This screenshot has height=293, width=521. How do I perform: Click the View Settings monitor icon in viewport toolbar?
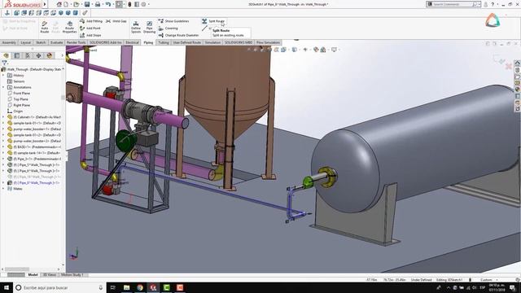(334, 50)
